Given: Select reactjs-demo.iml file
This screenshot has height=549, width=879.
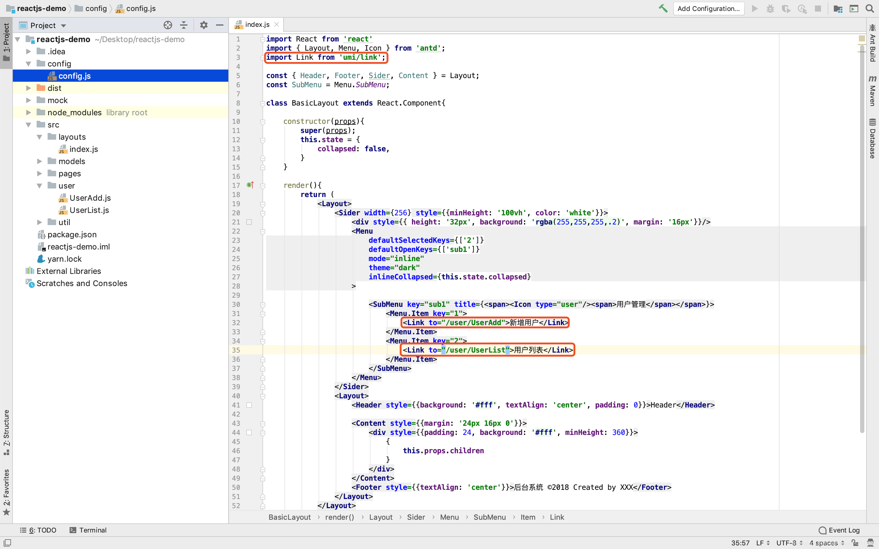Looking at the screenshot, I should (x=78, y=247).
